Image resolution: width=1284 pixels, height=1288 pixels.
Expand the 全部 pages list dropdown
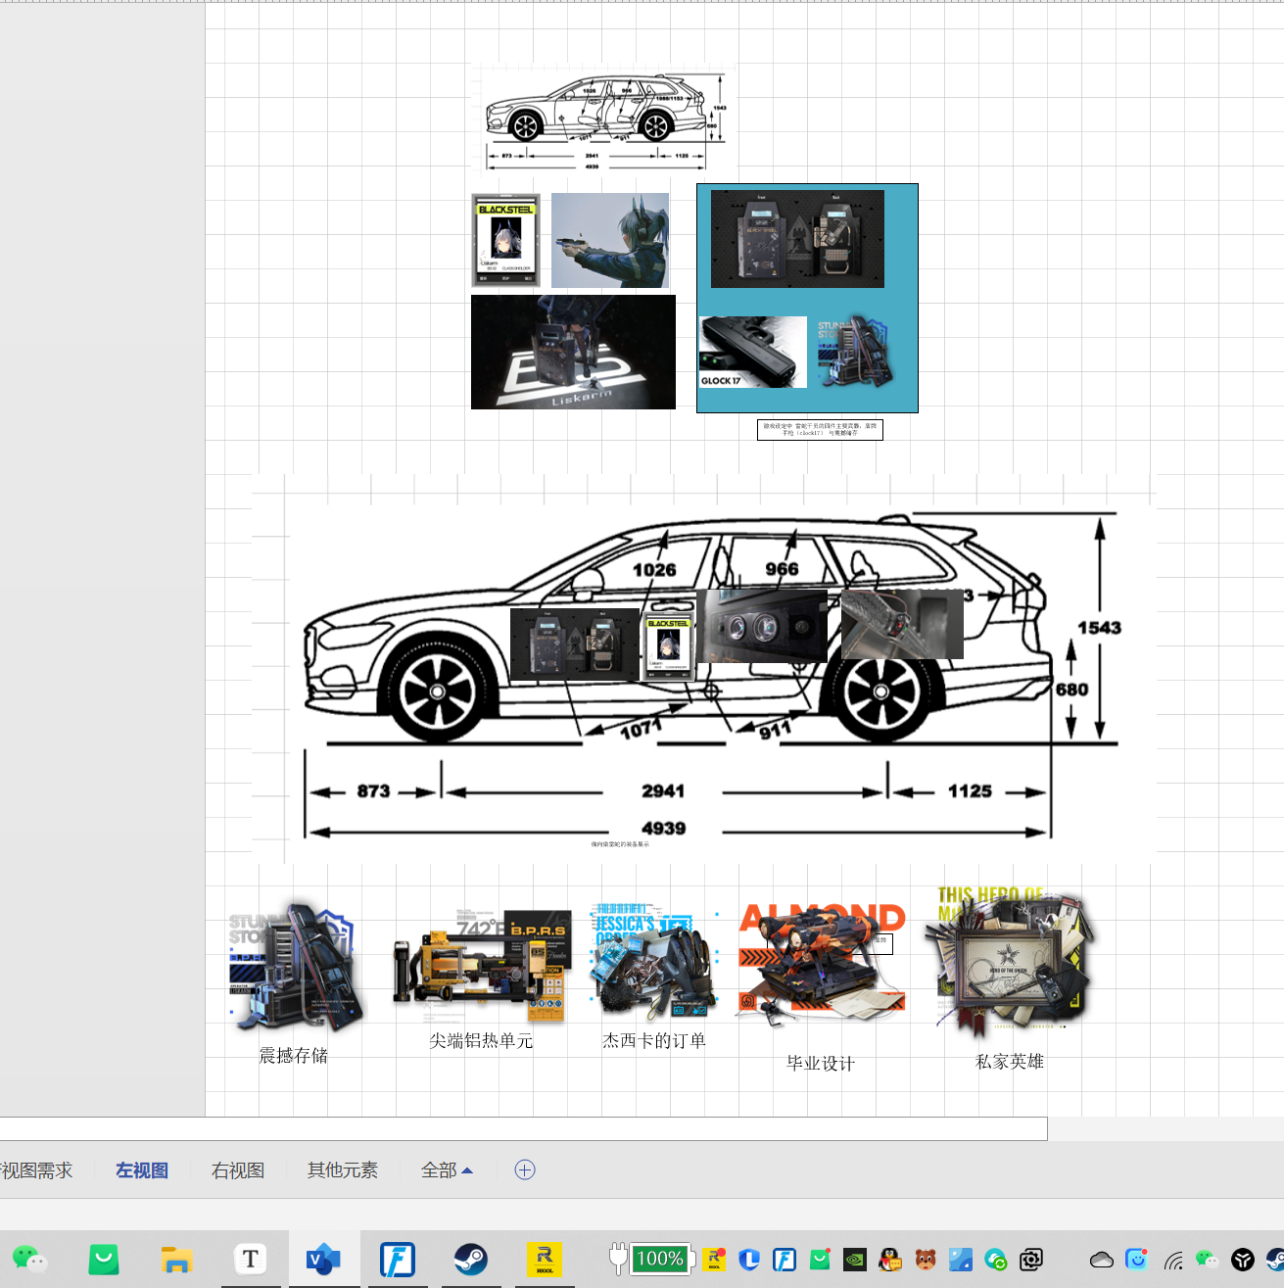point(448,1170)
